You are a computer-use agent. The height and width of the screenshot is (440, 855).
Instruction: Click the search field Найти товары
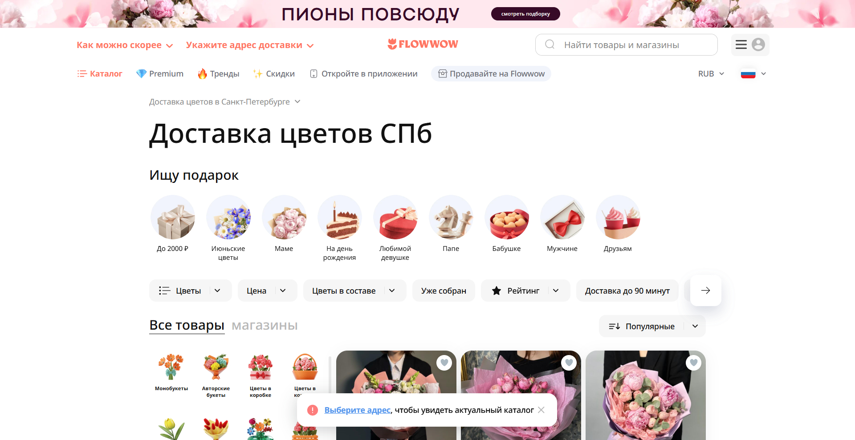tap(626, 45)
